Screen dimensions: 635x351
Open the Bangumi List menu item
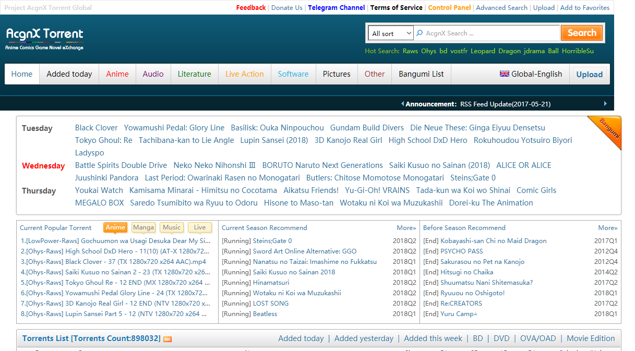pos(421,74)
